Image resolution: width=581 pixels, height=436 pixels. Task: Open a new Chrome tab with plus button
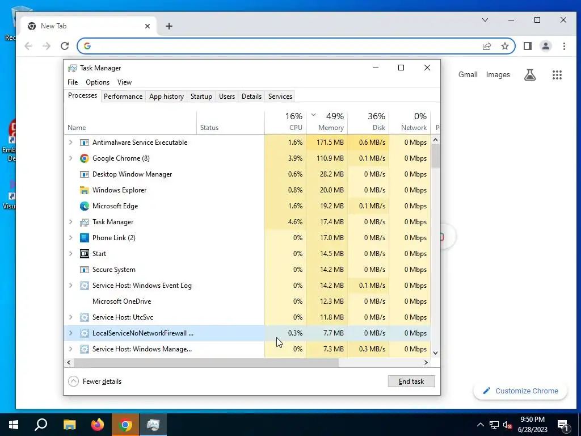169,26
